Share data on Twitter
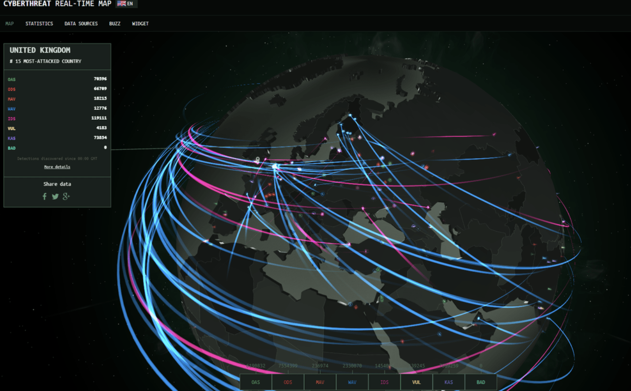This screenshot has height=391, width=631. click(x=55, y=196)
